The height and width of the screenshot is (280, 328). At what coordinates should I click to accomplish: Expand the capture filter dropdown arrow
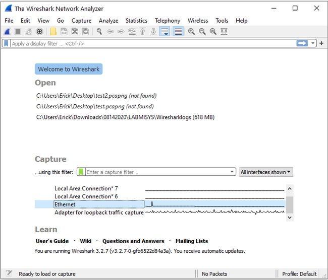point(232,172)
